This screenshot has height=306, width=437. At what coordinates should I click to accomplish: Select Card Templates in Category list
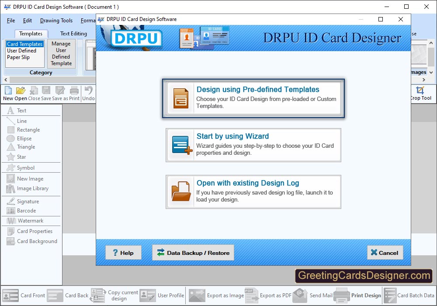point(25,44)
